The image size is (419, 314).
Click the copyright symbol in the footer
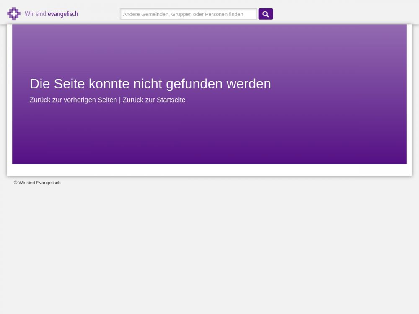(x=16, y=183)
